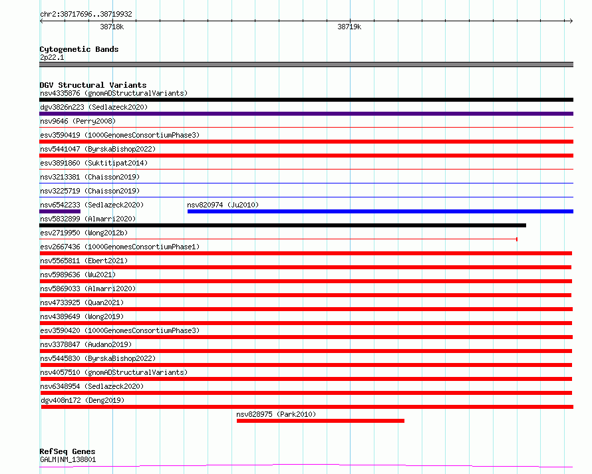
Task: Click the 2p22.1 band label
Action: (x=52, y=57)
